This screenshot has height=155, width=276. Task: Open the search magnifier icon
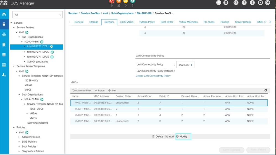point(236,3)
